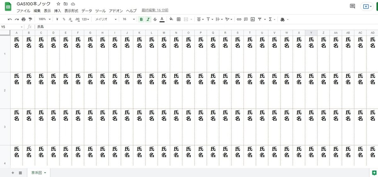Format the cell as yen currency
Image resolution: width=378 pixels, height=177 pixels.
pos(57,19)
